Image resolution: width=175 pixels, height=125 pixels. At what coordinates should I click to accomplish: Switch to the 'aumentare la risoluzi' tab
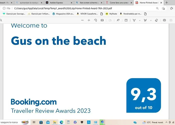(29, 3)
